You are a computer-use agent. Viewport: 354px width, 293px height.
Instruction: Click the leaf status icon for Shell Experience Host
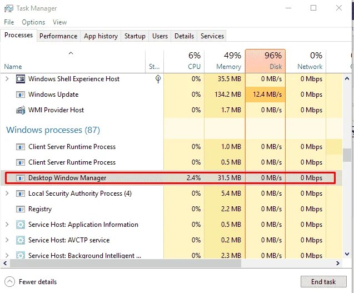coord(158,79)
